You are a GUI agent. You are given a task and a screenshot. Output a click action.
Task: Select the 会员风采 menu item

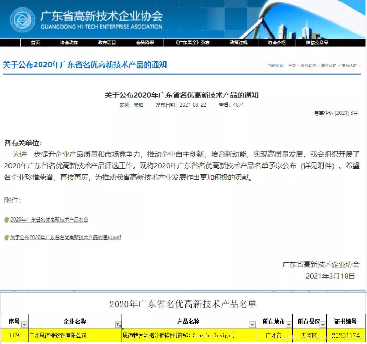[x=145, y=43]
